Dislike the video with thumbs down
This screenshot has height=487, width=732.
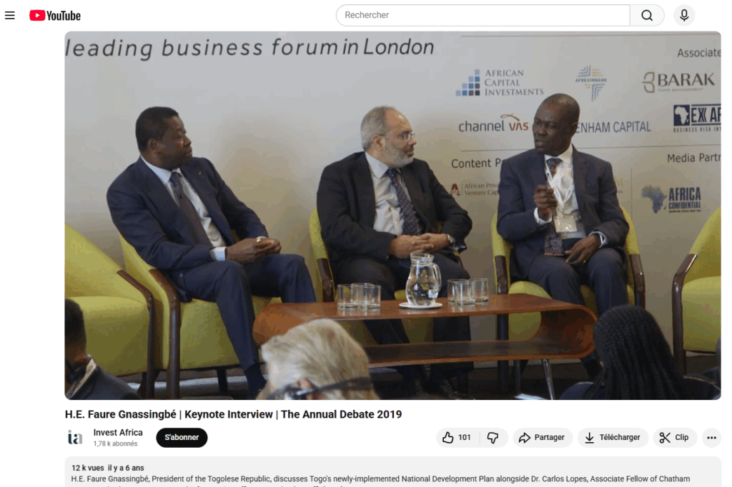pos(493,438)
